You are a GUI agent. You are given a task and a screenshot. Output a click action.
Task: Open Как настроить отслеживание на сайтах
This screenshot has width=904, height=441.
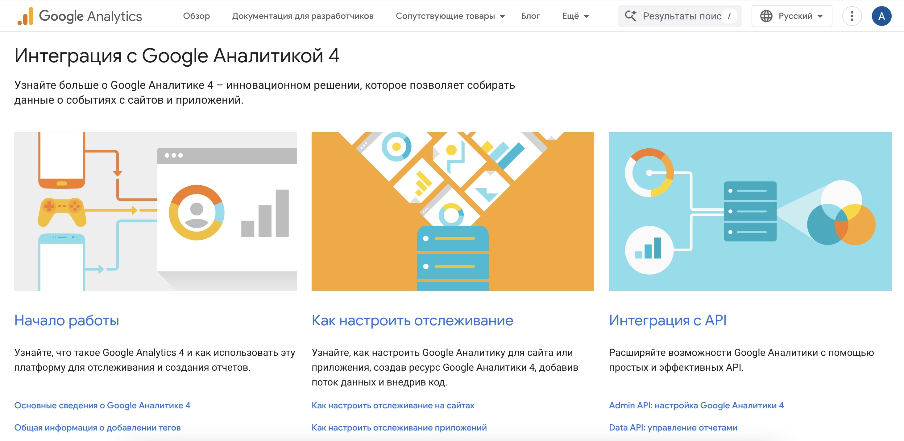(x=393, y=405)
